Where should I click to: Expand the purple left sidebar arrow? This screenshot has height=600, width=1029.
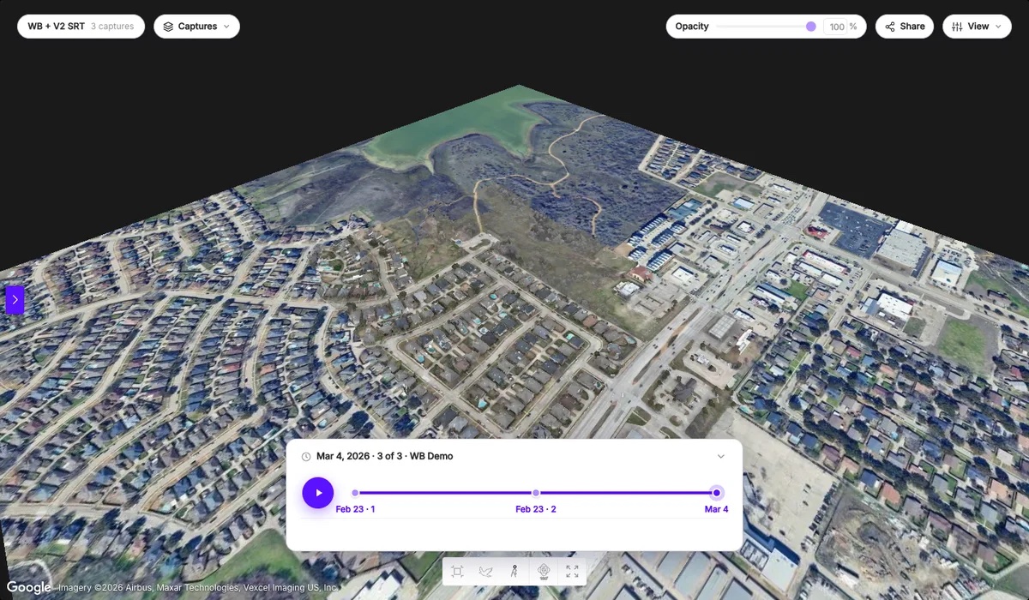(x=15, y=300)
